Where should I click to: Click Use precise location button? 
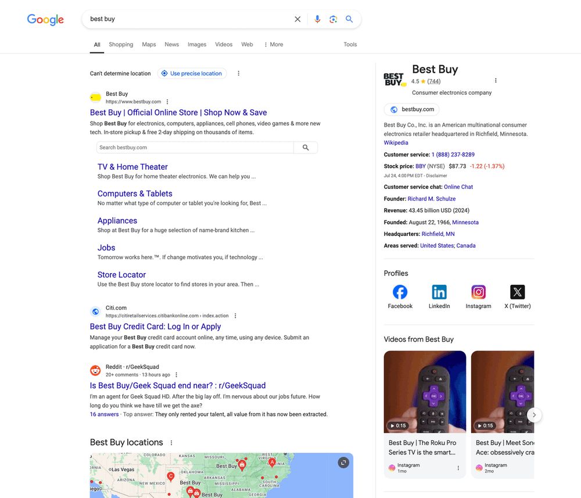pos(192,73)
